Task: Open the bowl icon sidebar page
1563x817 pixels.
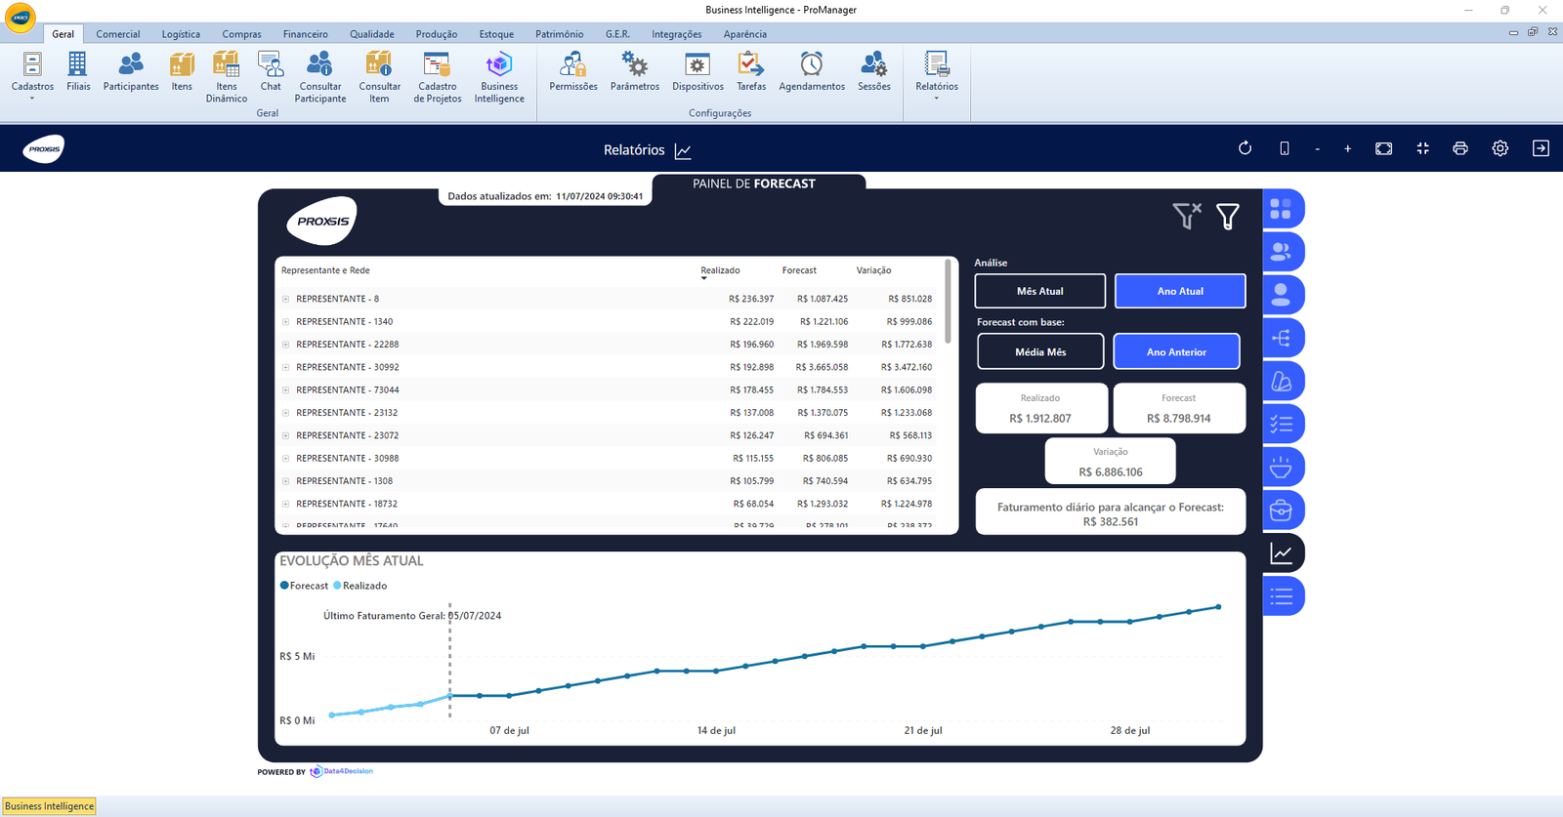Action: (x=1283, y=467)
